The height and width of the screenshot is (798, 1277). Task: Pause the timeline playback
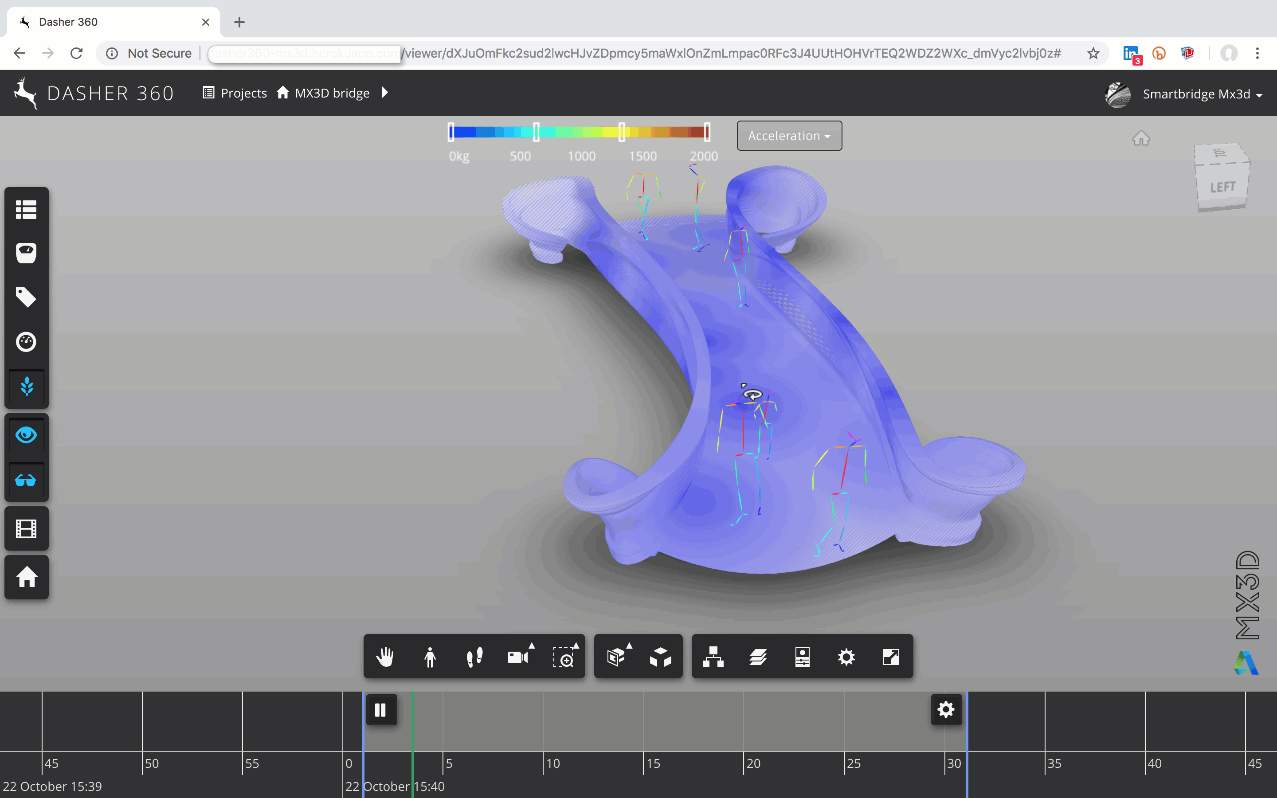tap(381, 710)
